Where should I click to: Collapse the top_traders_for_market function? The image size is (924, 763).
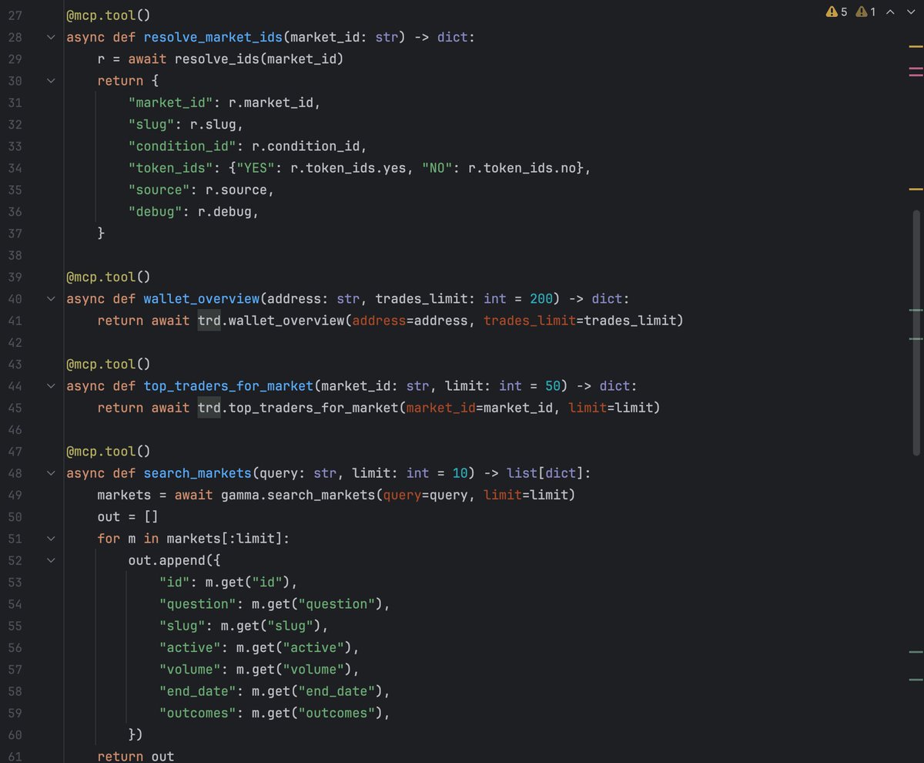pos(51,385)
